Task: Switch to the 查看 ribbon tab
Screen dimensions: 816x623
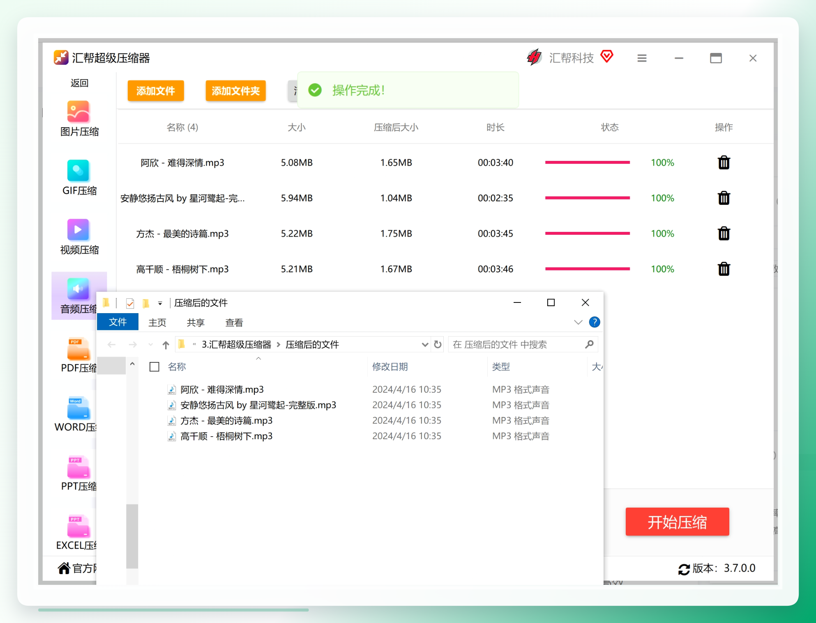Action: pyautogui.click(x=234, y=323)
